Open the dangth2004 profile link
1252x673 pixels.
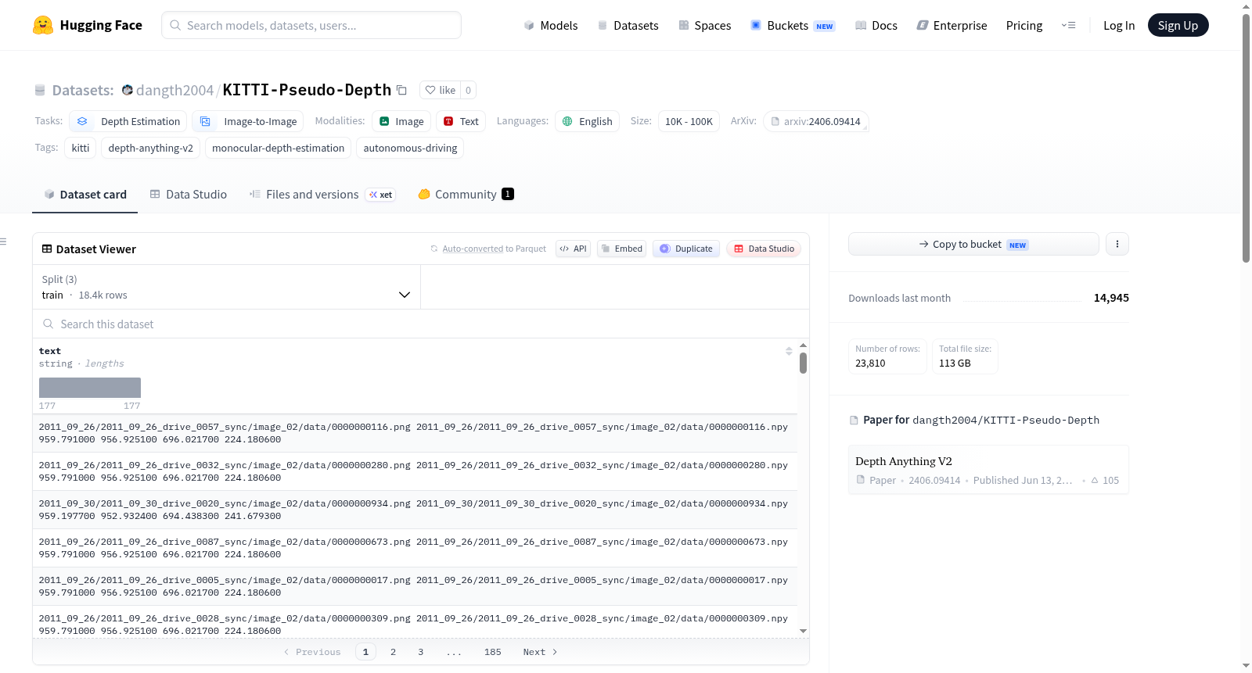click(x=174, y=90)
